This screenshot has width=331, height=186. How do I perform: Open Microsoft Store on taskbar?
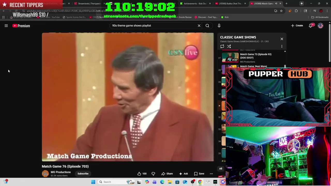[x=177, y=182]
